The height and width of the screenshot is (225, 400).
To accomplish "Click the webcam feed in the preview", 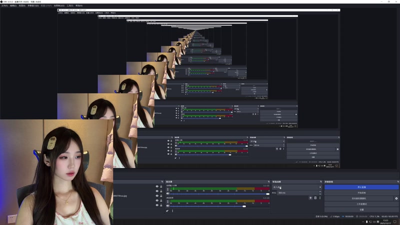I will click(x=56, y=172).
